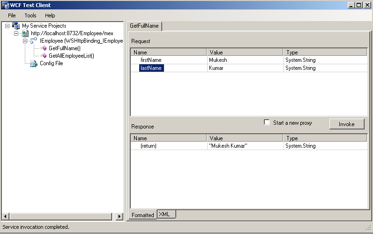Screen dimensions: 373x234
Task: Open the File menu
Action: (x=12, y=15)
